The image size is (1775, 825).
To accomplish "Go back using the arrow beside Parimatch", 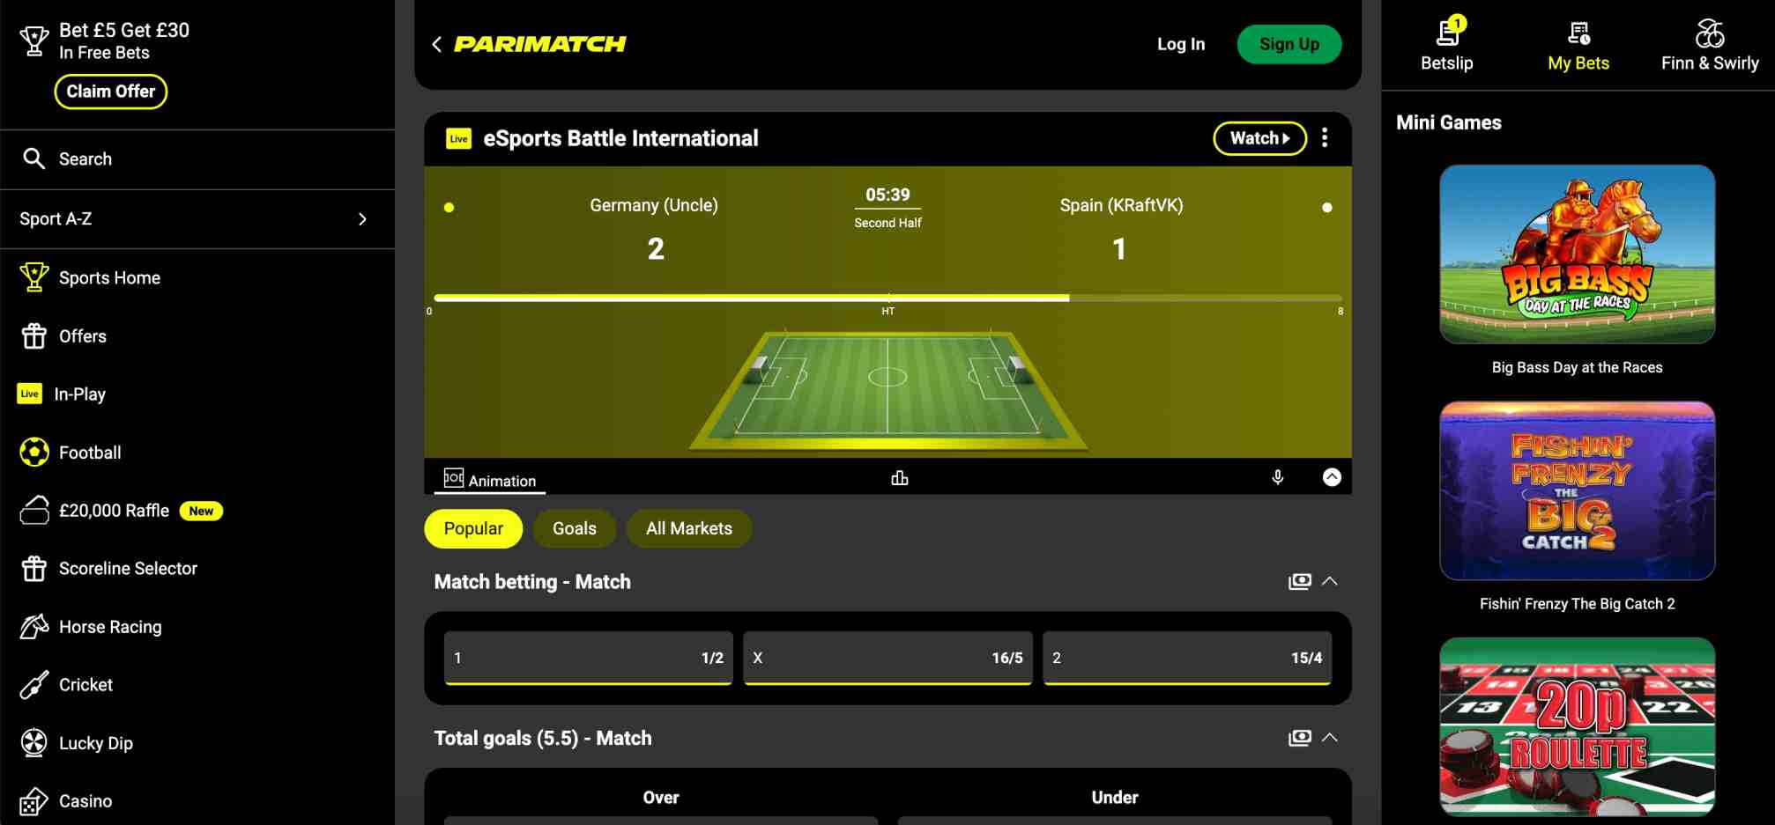I will click(436, 44).
